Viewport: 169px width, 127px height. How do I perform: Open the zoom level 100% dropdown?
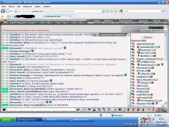pyautogui.click(x=165, y=115)
